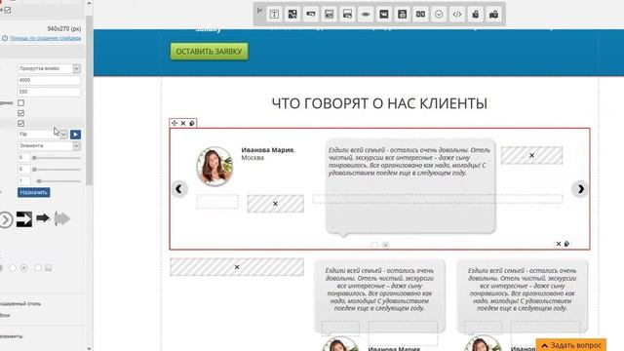Select the white square pagination style
Screen dimensions: 624x351
[x=38, y=268]
